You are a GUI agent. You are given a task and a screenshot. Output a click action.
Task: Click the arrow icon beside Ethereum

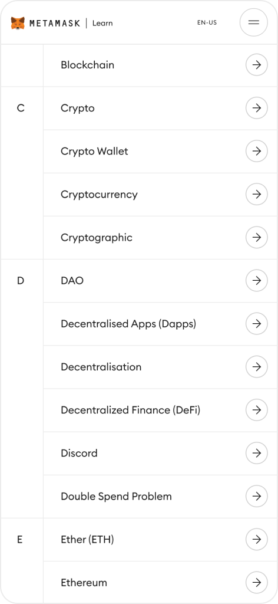(x=256, y=583)
